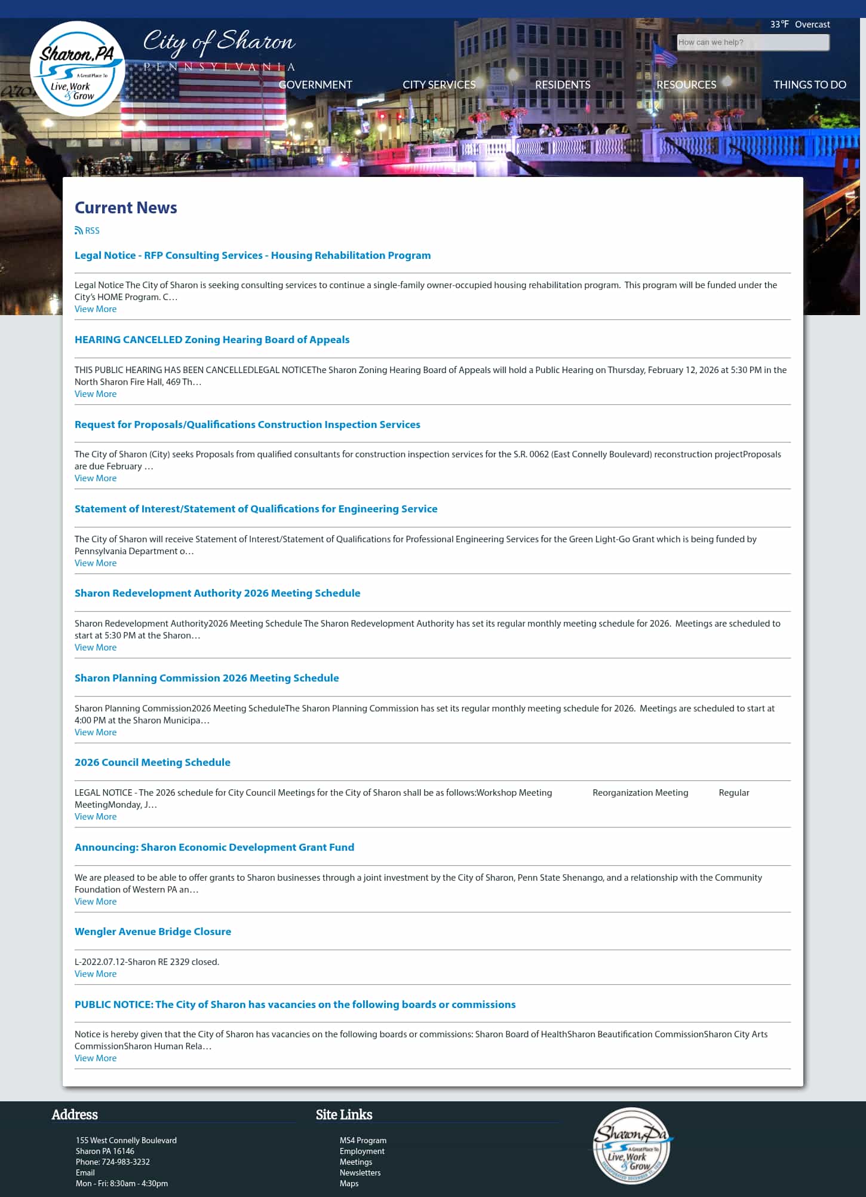View More on Council Meeting Schedule item

96,817
